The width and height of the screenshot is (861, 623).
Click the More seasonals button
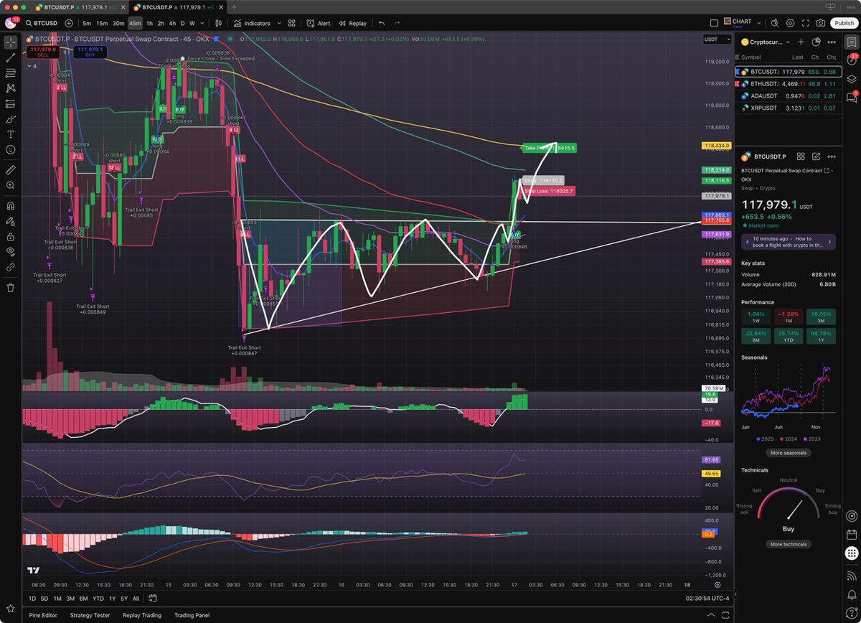789,453
